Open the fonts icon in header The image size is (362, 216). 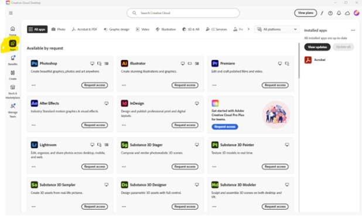click(x=322, y=13)
